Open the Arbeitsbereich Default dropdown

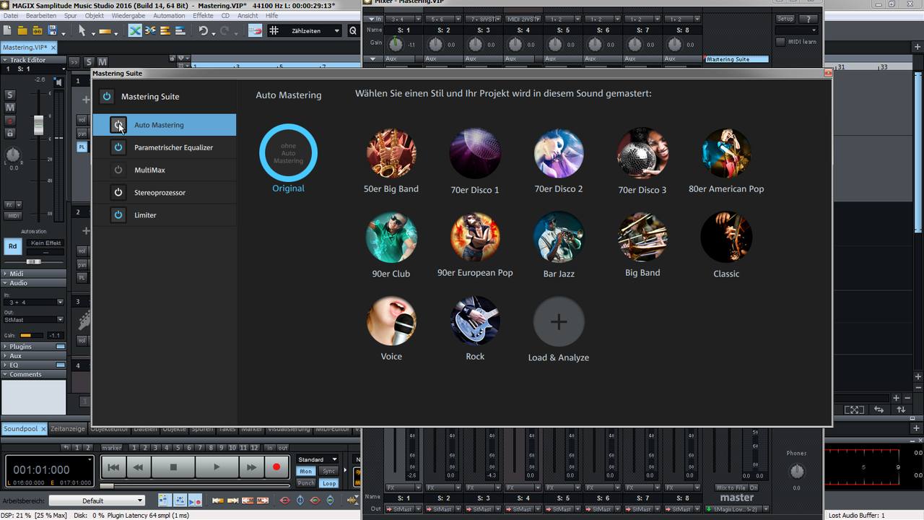tap(97, 500)
